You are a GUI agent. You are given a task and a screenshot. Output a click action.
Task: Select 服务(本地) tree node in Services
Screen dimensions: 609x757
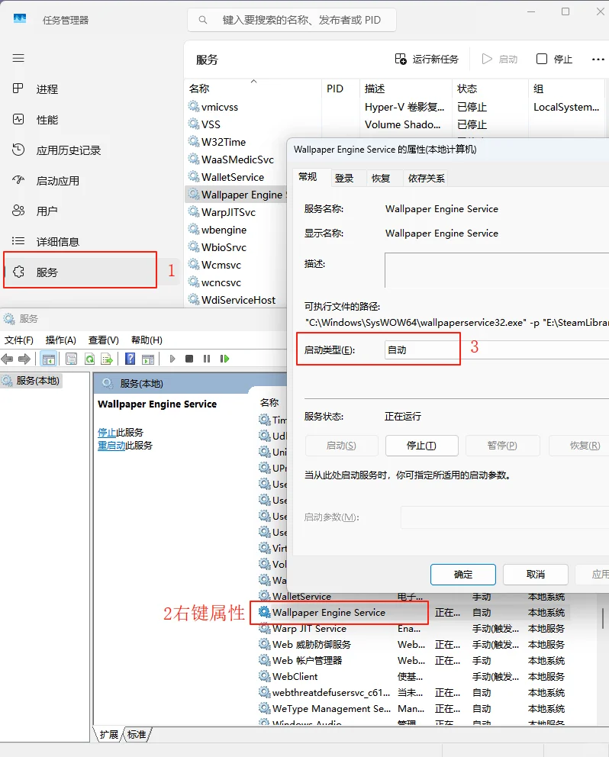click(x=33, y=381)
